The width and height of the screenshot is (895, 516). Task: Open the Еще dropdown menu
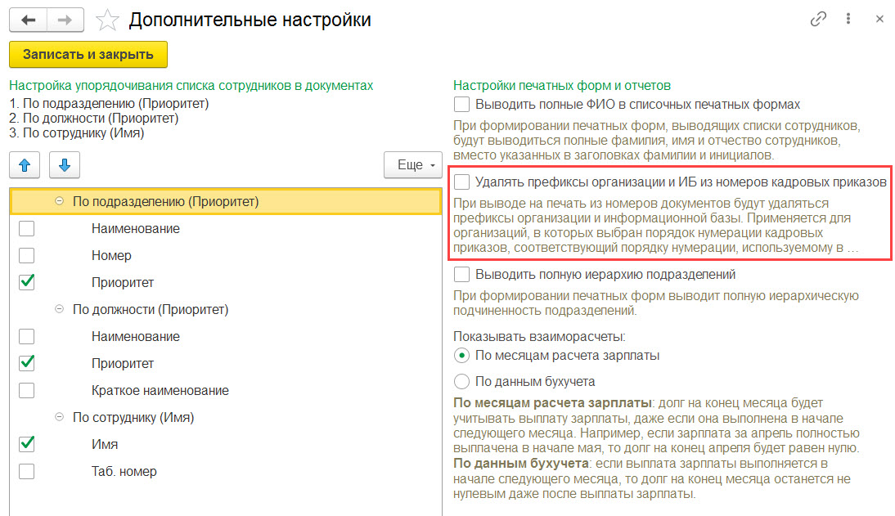coord(413,165)
